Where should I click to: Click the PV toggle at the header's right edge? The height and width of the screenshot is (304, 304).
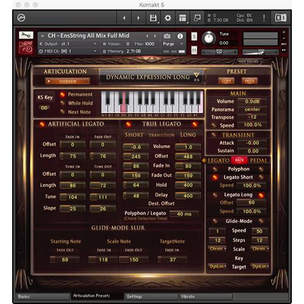(x=284, y=50)
